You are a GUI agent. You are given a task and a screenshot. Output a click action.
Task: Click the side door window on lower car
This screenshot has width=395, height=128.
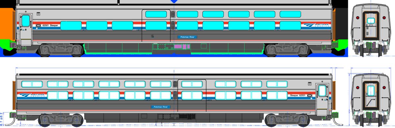click(x=322, y=91)
